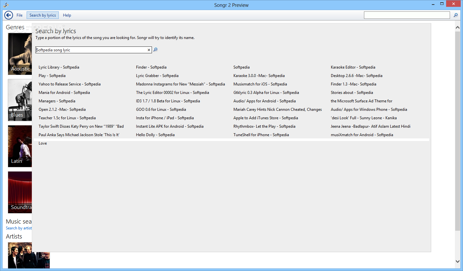Click the back arrow button
This screenshot has height=271, width=463.
(8, 15)
